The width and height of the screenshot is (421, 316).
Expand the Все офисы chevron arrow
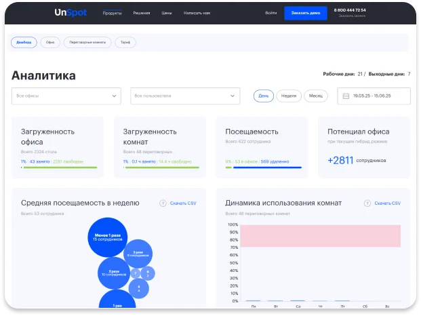pyautogui.click(x=114, y=96)
